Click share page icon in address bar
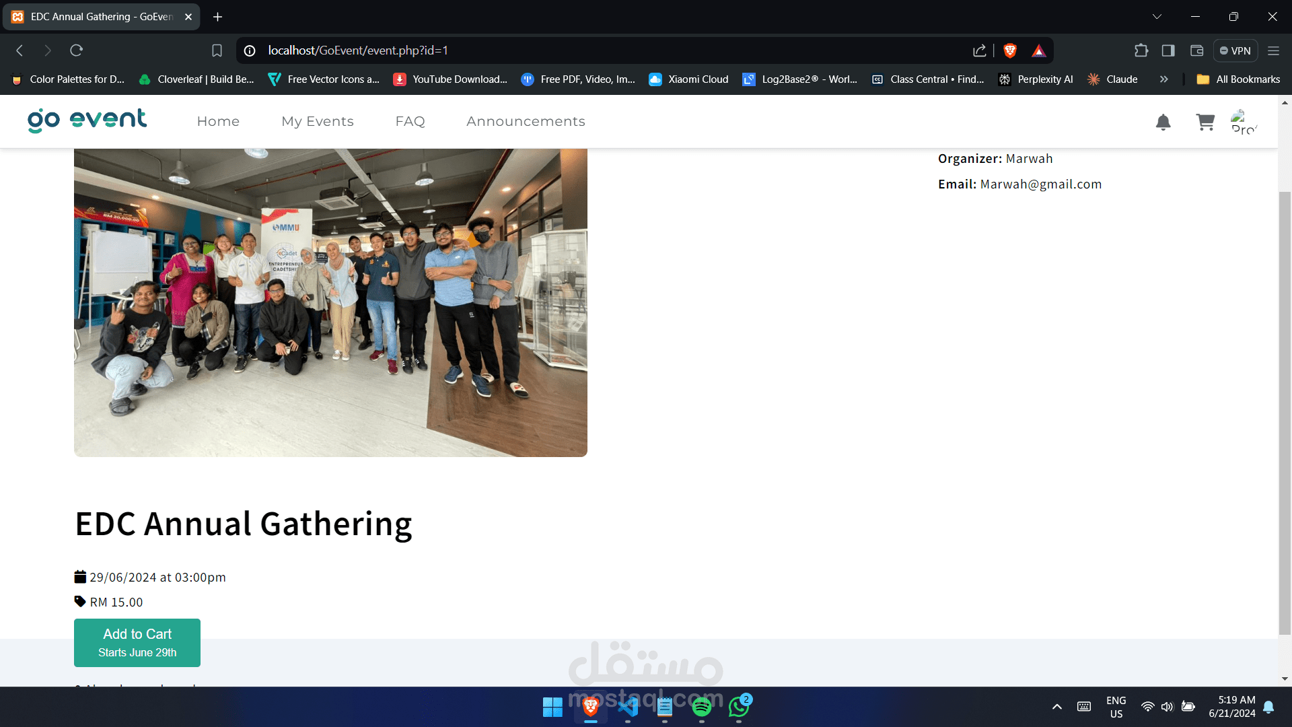 979,50
